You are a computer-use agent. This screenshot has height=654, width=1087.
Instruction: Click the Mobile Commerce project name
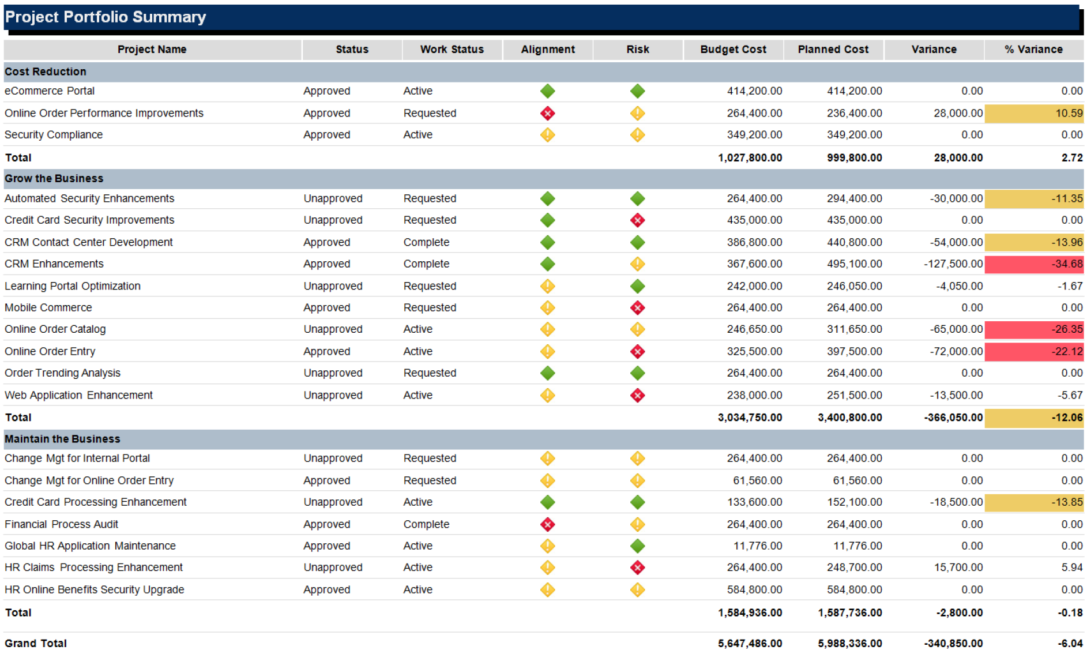48,308
